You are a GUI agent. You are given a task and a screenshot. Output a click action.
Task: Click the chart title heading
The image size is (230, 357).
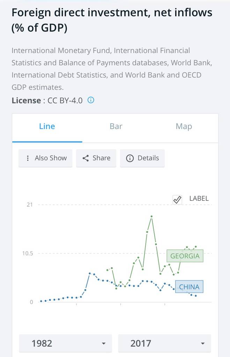click(x=112, y=20)
